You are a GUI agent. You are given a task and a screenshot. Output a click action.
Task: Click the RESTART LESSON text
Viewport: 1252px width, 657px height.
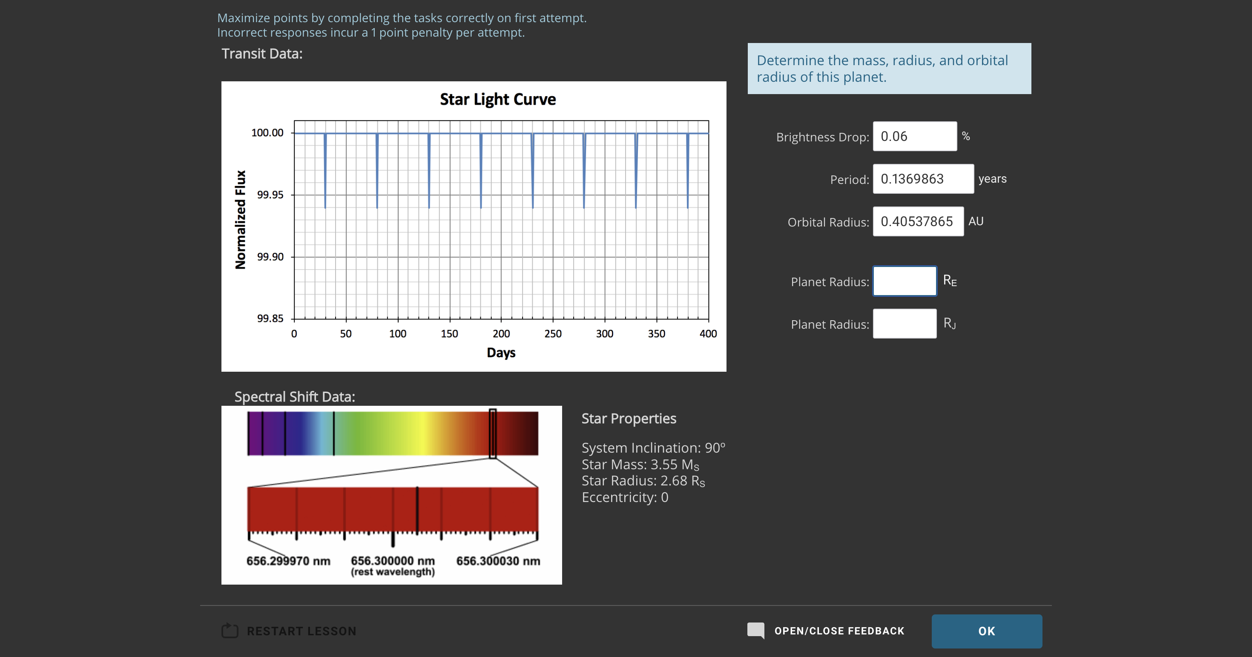302,631
